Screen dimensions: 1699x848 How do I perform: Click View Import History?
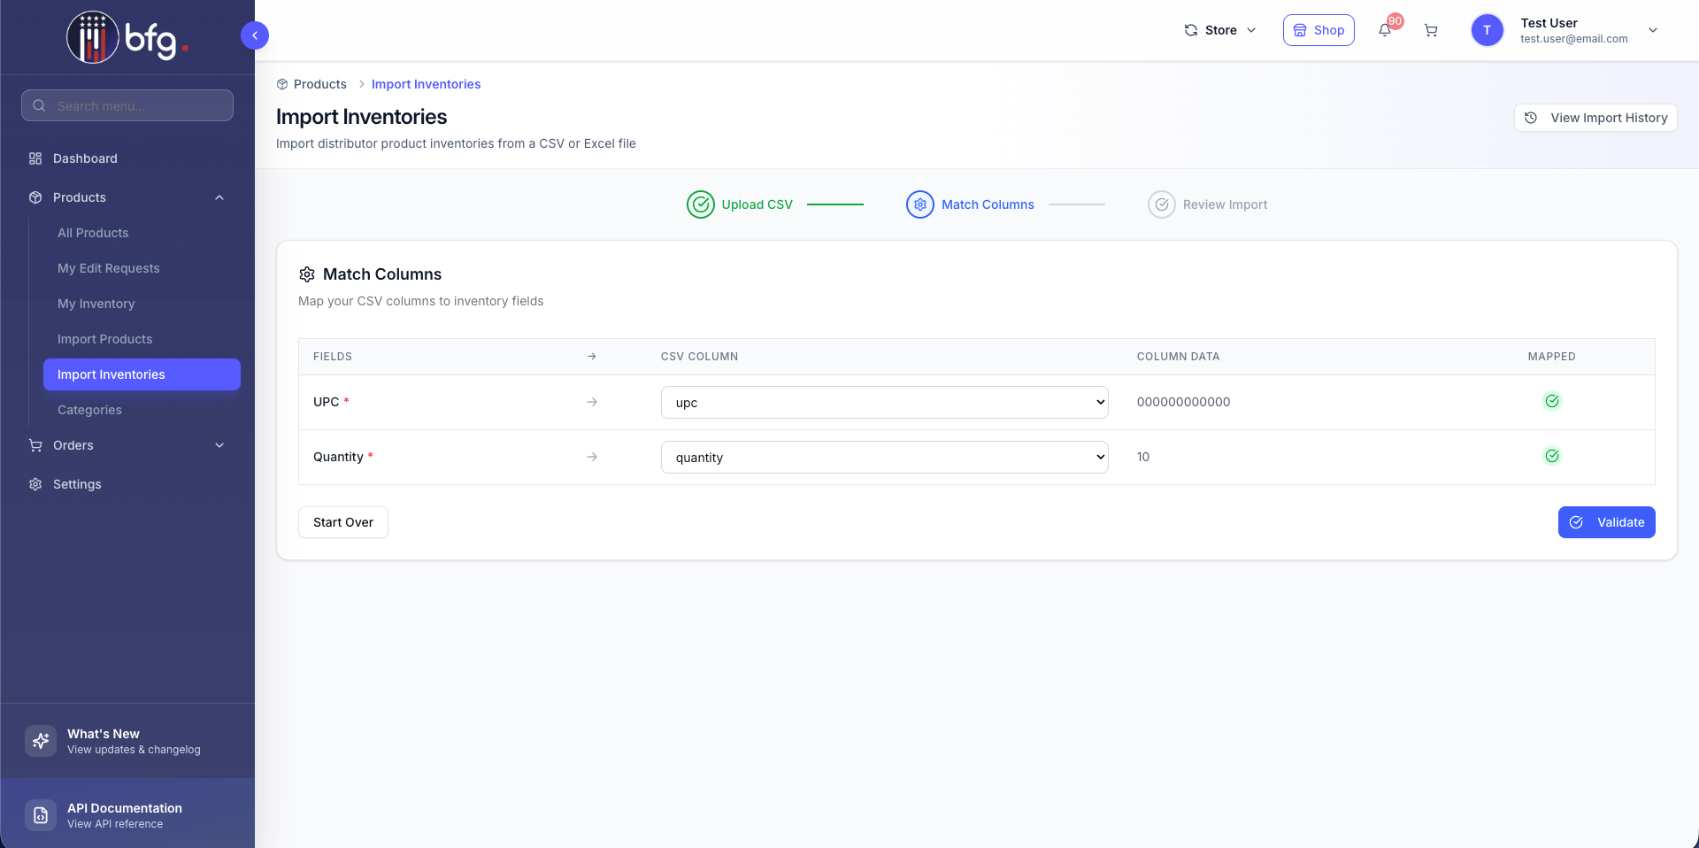[x=1595, y=118]
